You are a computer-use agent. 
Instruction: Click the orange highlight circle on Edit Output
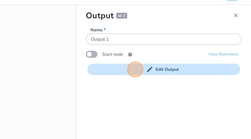tap(135, 69)
